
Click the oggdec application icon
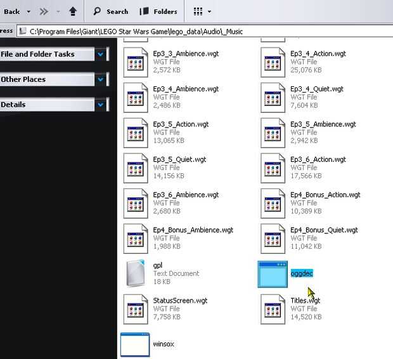pos(273,274)
